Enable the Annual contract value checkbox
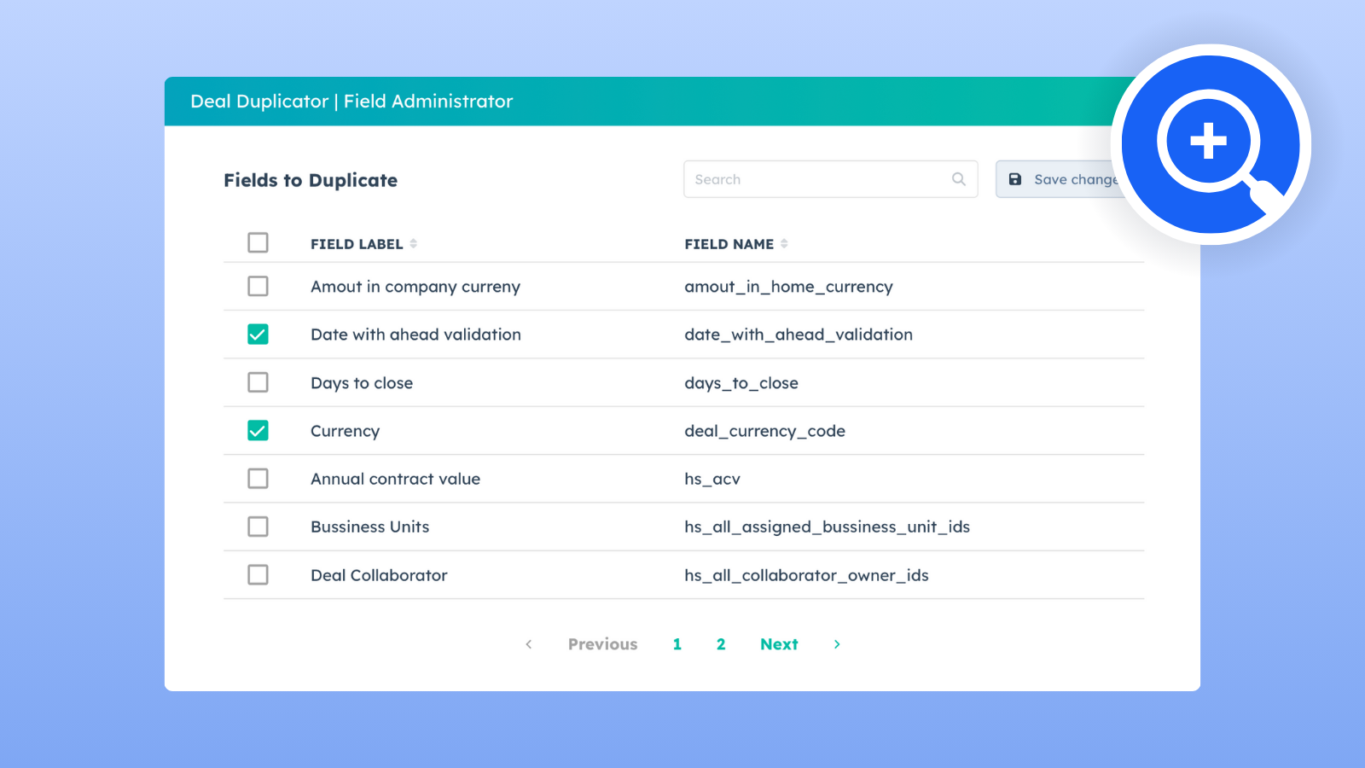This screenshot has height=768, width=1365. (258, 479)
